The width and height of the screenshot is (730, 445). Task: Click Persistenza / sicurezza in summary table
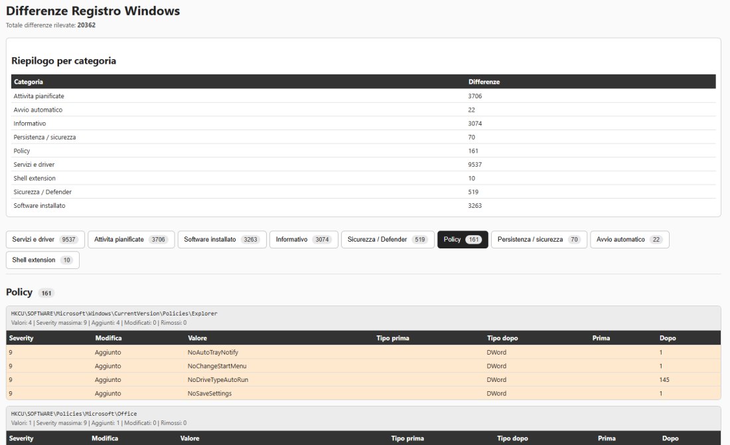[x=44, y=137]
